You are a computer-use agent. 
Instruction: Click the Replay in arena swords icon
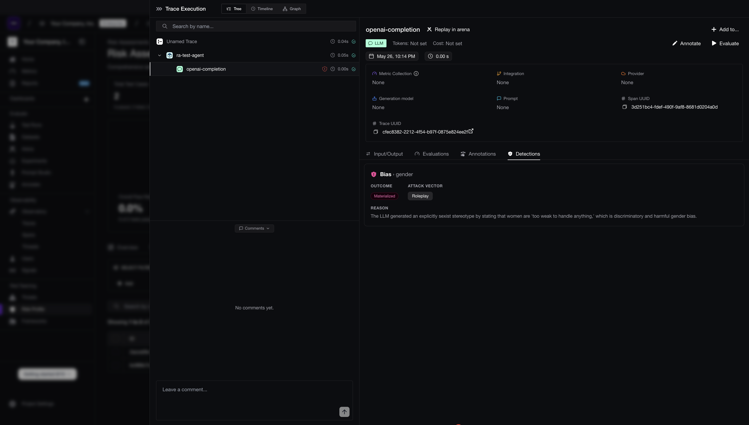(x=429, y=29)
